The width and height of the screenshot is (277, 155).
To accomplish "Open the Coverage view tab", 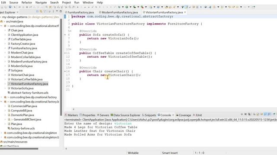I will [184, 115].
